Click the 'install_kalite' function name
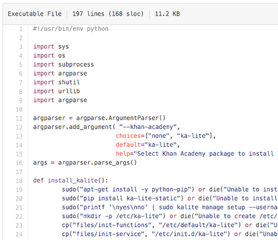 [72, 181]
